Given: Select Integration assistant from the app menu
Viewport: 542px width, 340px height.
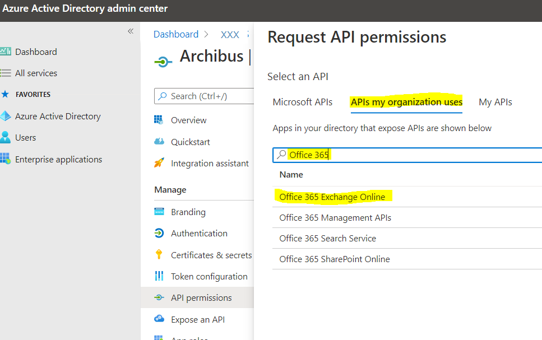Looking at the screenshot, I should [x=210, y=163].
